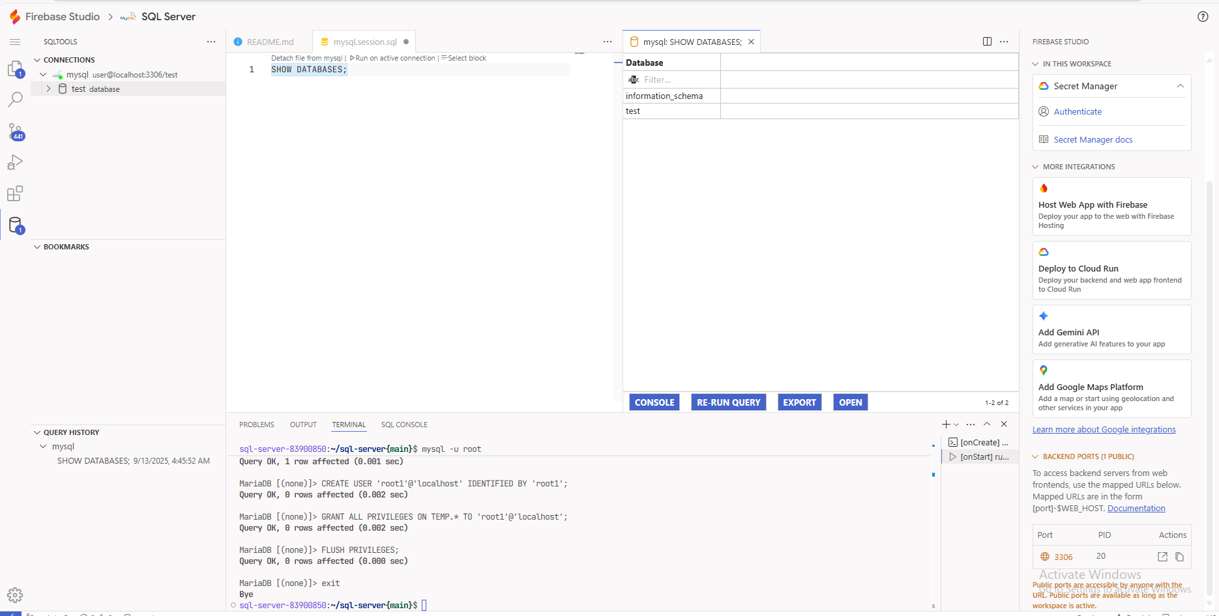Screen dimensions: 1219x616
Task: Open the OUTPUT panel tab
Action: (x=303, y=425)
